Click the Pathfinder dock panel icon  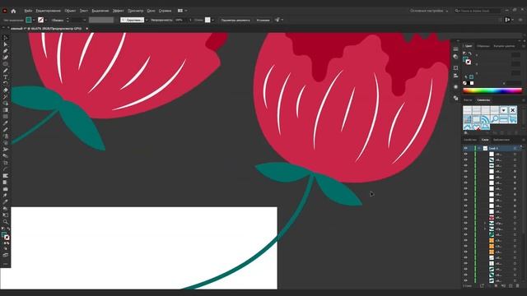pyautogui.click(x=455, y=98)
